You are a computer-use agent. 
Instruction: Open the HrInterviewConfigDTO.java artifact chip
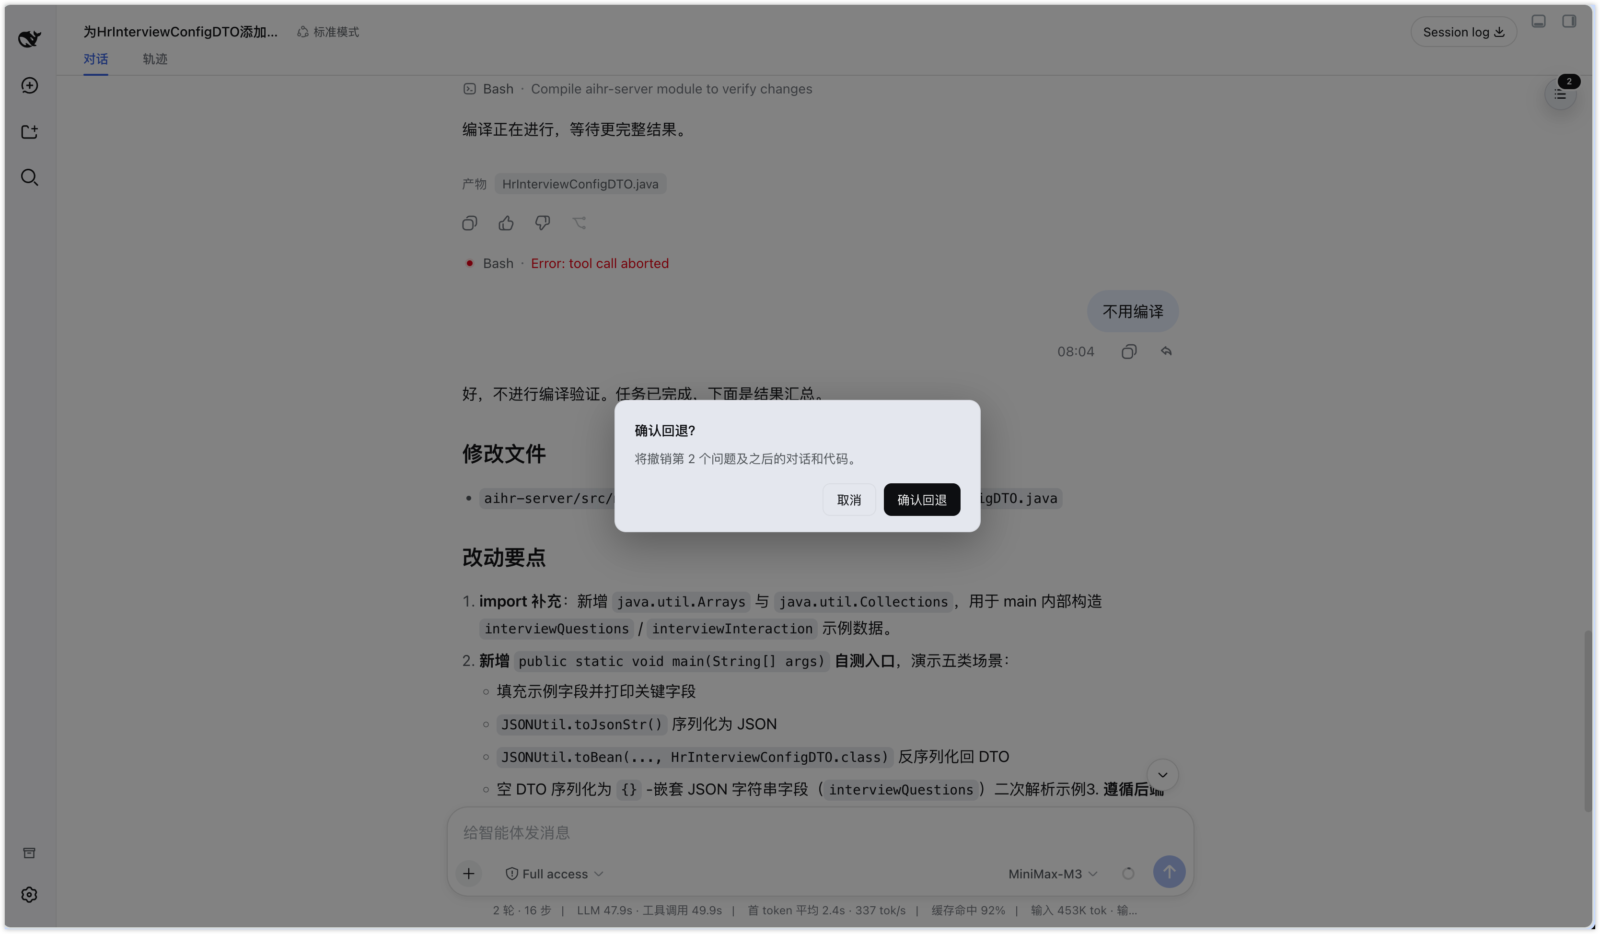click(580, 184)
